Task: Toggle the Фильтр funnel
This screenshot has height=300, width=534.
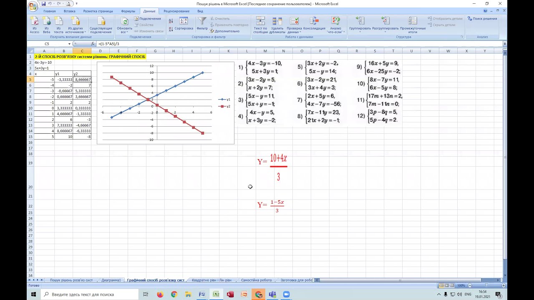Action: pos(202,24)
